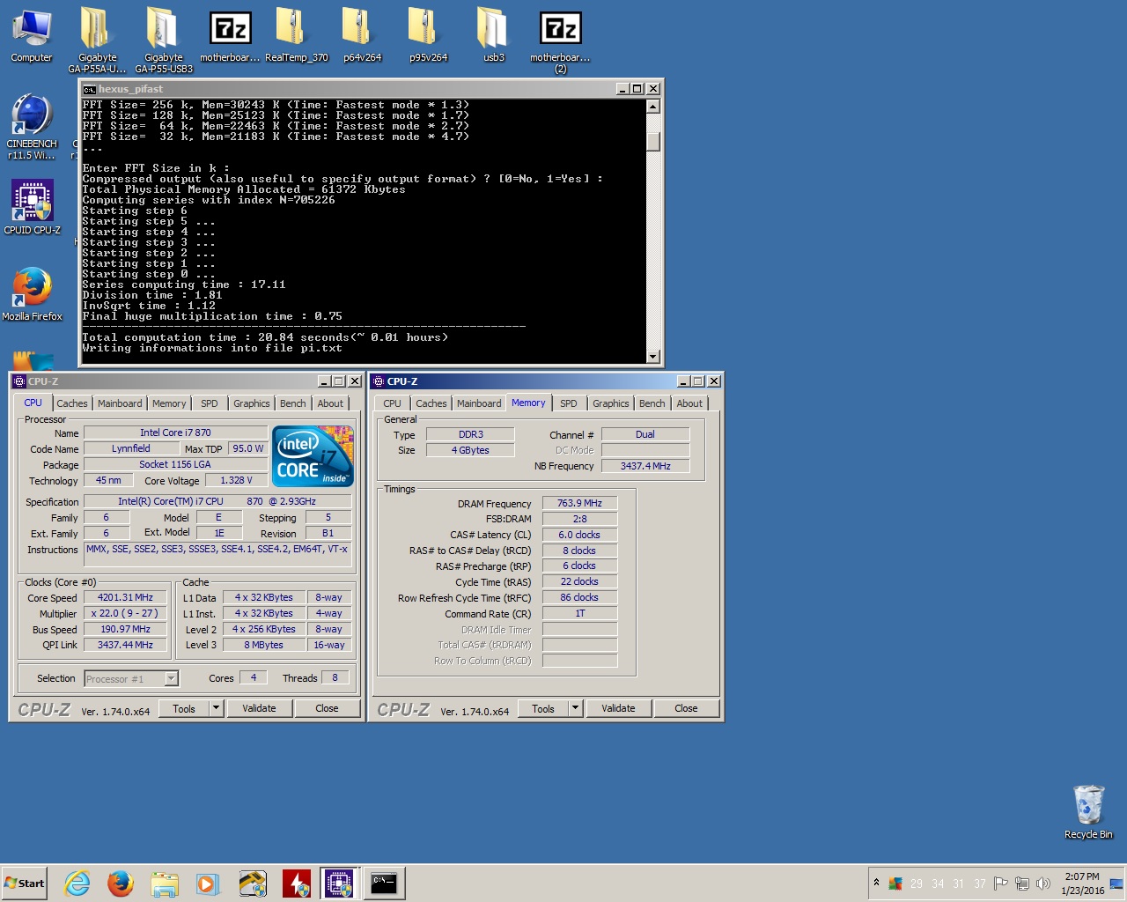
Task: Open the network tray icon
Action: [1022, 884]
